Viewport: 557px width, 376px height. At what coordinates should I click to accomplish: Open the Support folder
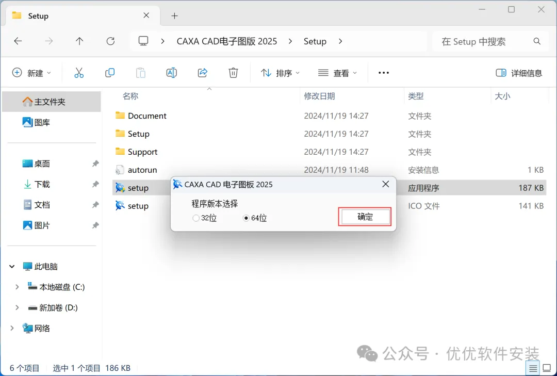coord(142,152)
